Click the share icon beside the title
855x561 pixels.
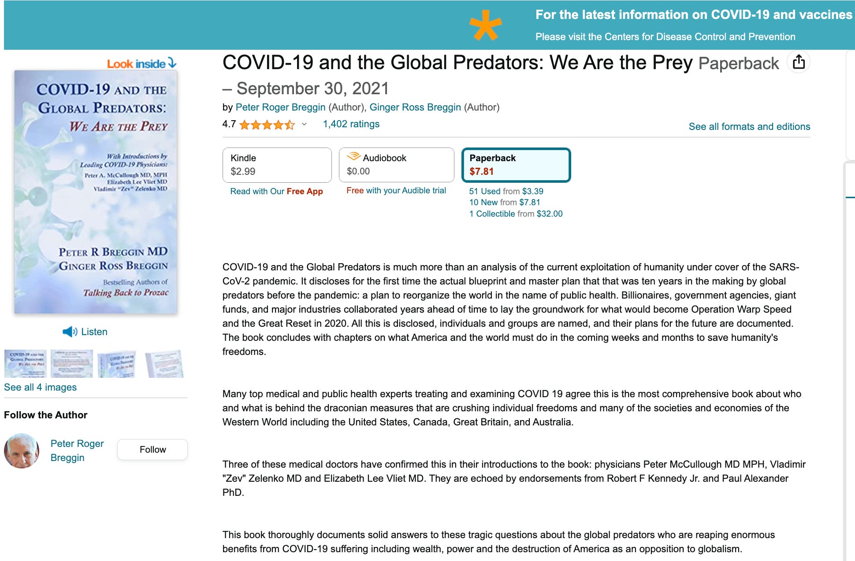tap(799, 62)
